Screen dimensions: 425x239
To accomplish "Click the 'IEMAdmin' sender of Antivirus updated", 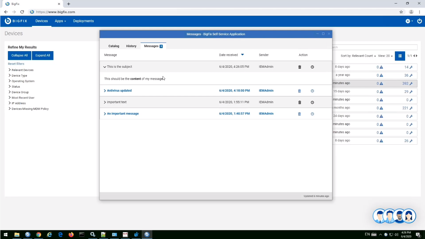I will pos(266,91).
